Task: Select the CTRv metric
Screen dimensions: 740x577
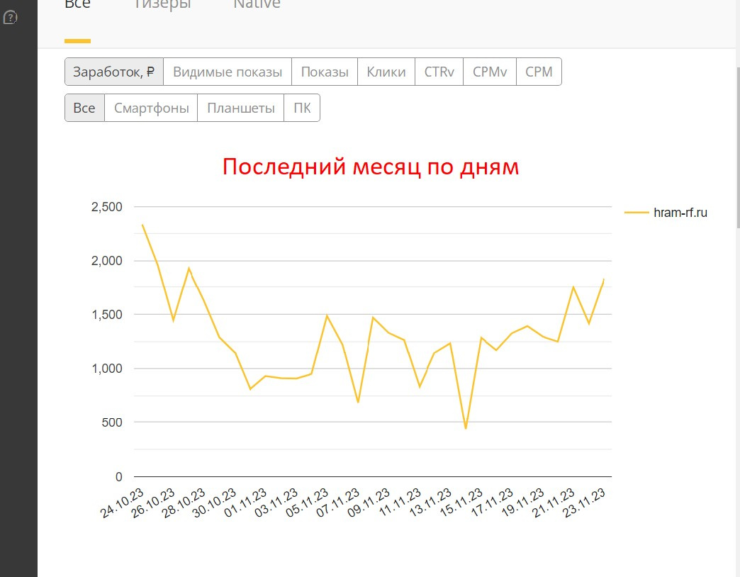Action: coord(439,72)
